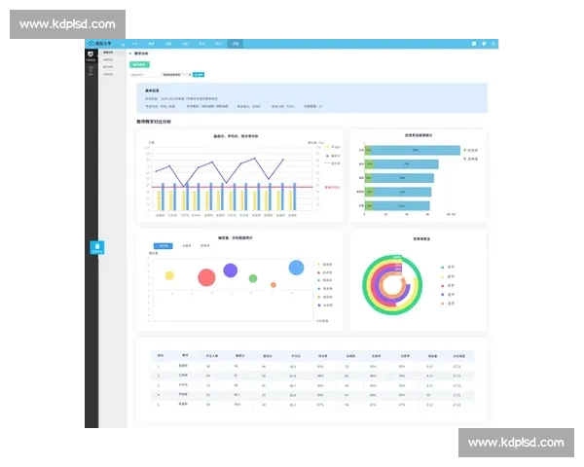This screenshot has height=467, width=584.
Task: Click the floating blue icon on the left edge
Action: pyautogui.click(x=97, y=247)
